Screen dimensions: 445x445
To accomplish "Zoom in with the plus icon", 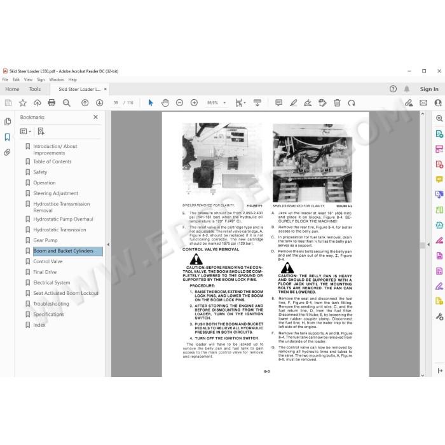I will (194, 103).
